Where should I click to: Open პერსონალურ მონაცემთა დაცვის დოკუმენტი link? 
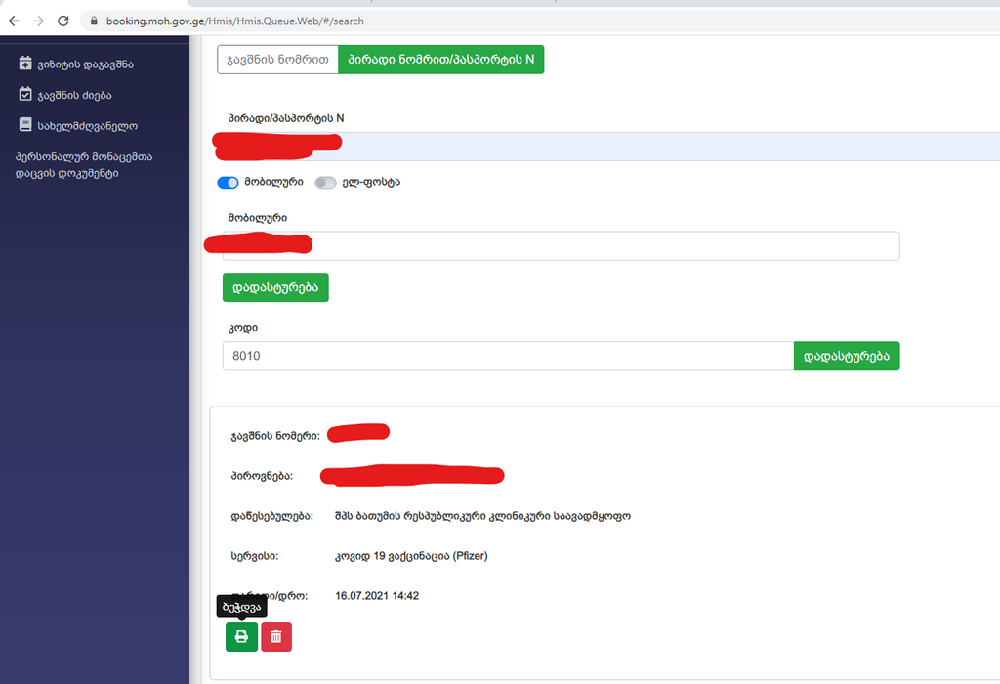click(x=84, y=164)
